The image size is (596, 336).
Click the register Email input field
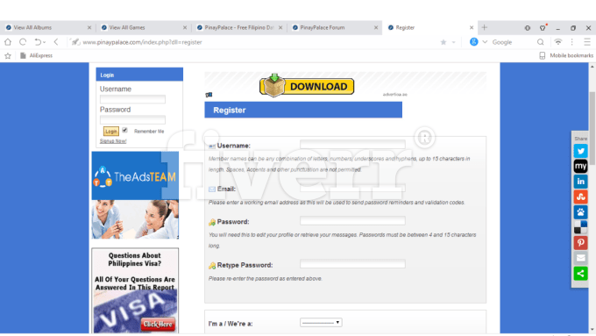point(352,188)
